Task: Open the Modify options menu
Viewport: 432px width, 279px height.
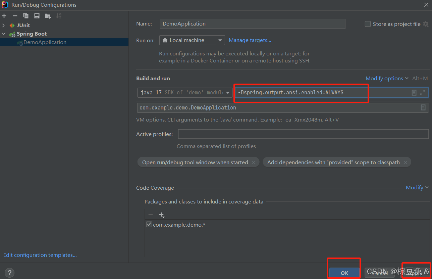Action: 387,78
